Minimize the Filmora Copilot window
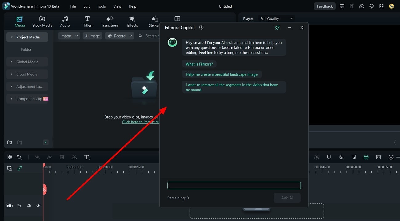400x221 pixels. coord(289,27)
